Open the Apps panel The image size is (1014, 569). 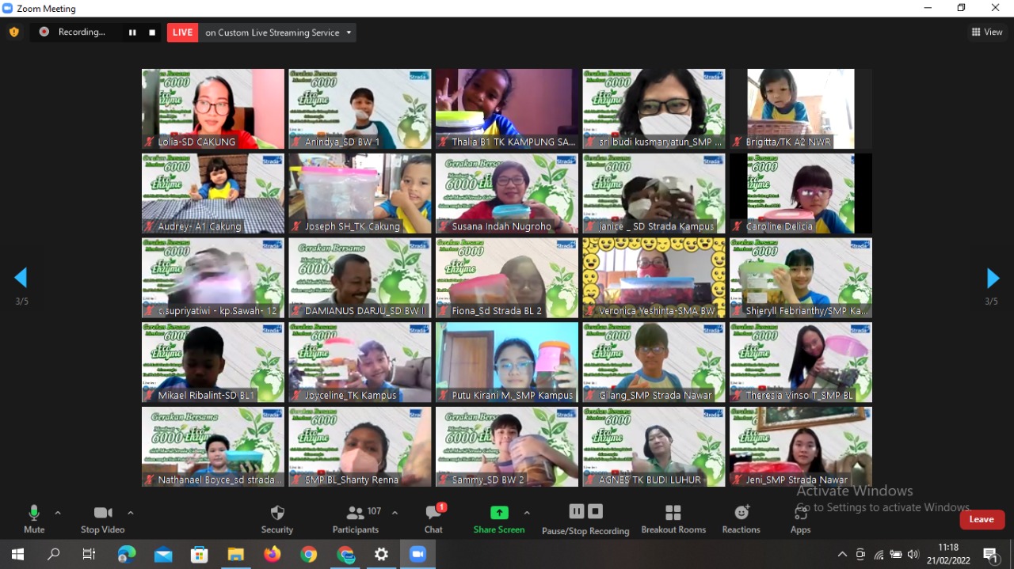tap(800, 518)
